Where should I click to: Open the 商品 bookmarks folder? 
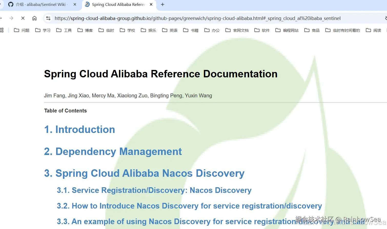pos(312,30)
